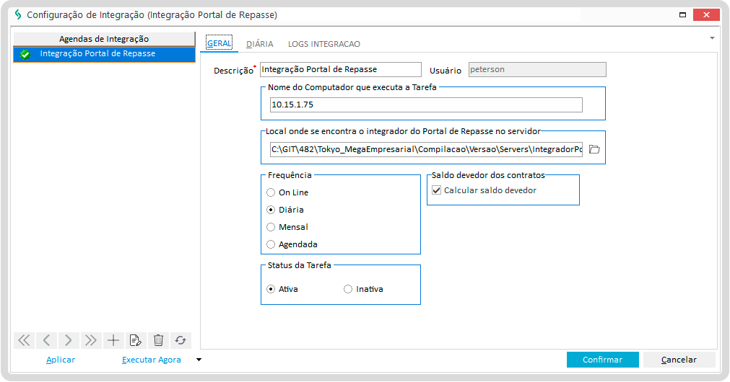The width and height of the screenshot is (730, 382).
Task: Edit the selected integration agenda
Action: pyautogui.click(x=136, y=340)
